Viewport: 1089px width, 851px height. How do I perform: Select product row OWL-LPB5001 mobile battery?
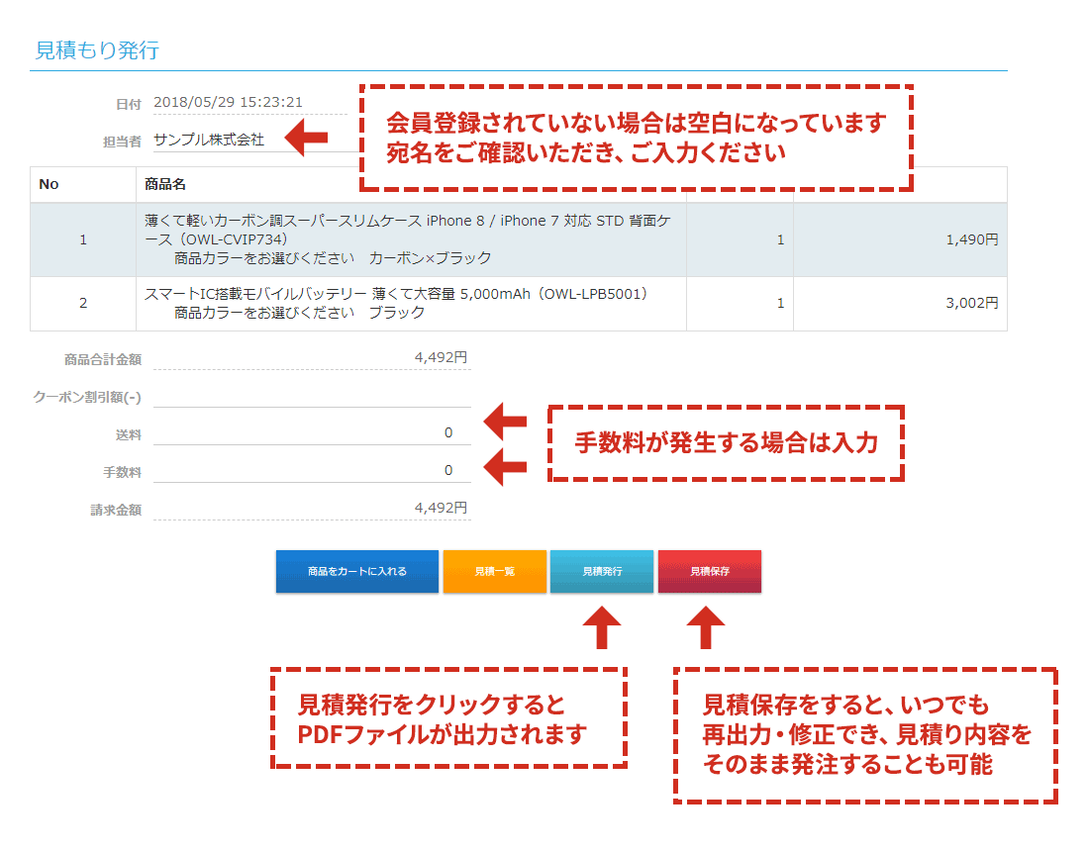[518, 304]
